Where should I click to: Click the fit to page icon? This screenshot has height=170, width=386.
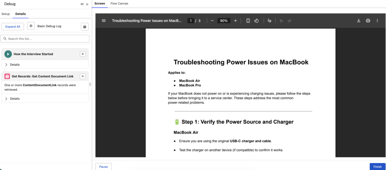(x=248, y=21)
